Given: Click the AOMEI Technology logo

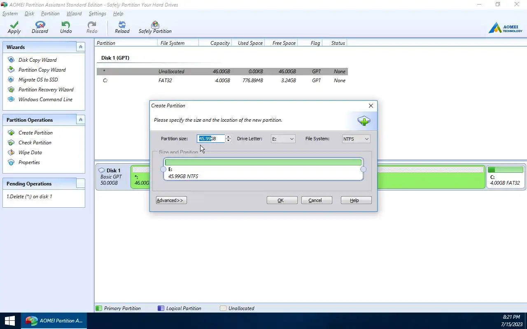Looking at the screenshot, I should (x=505, y=28).
